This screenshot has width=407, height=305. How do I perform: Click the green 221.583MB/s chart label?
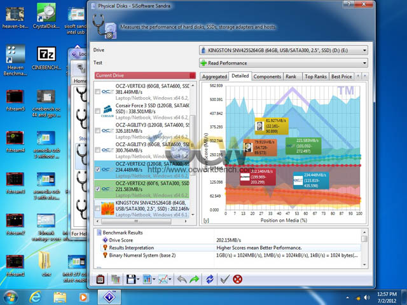tap(303, 146)
